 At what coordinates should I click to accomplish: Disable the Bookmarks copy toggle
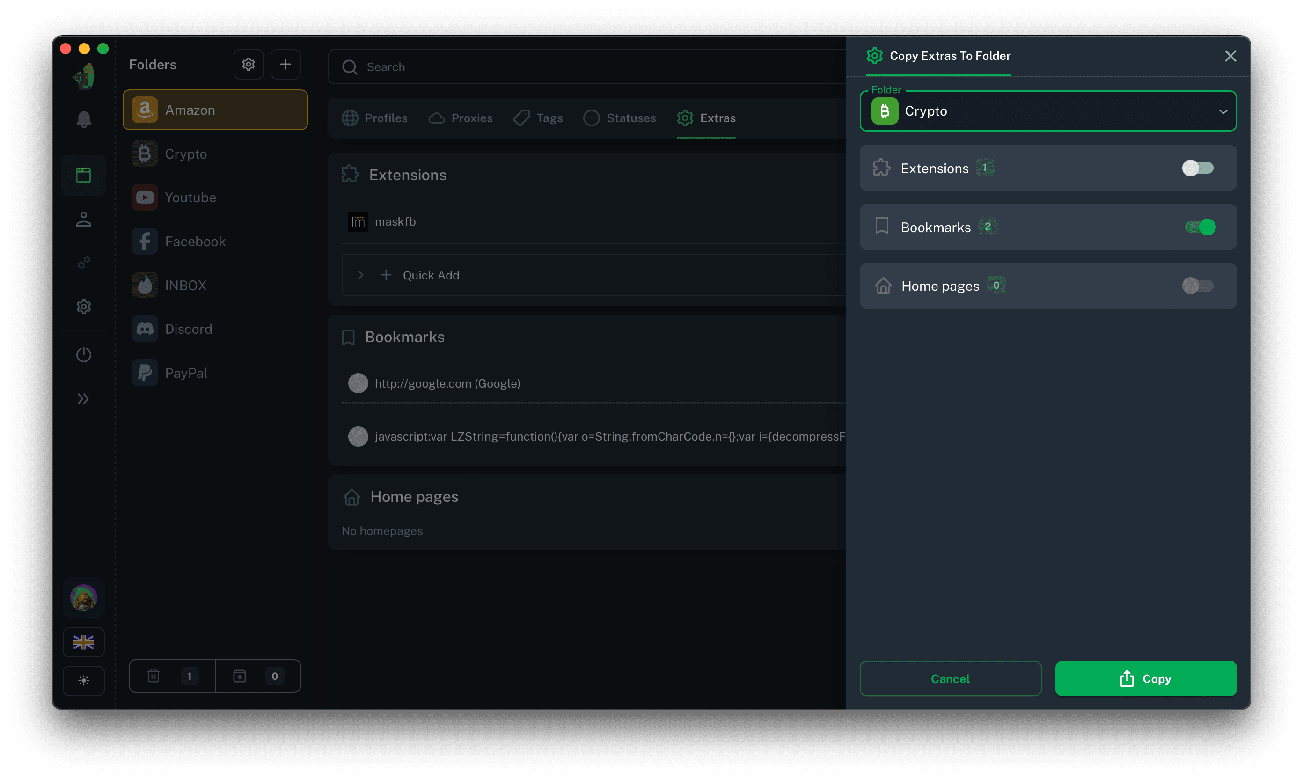point(1200,228)
